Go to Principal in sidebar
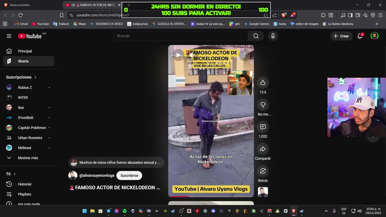Screen dimensions: 386x217 click(x=29, y=51)
